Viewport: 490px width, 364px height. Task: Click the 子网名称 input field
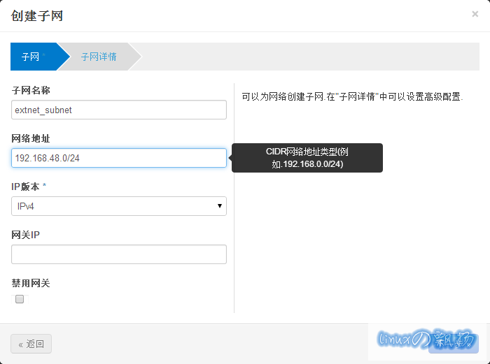click(119, 110)
